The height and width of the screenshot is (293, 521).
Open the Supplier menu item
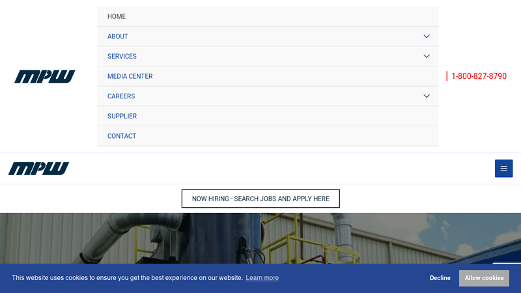coord(122,116)
